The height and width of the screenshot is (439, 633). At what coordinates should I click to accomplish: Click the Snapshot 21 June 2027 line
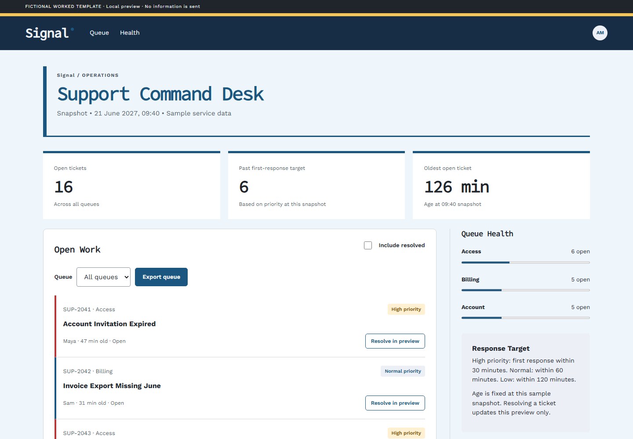tap(144, 113)
